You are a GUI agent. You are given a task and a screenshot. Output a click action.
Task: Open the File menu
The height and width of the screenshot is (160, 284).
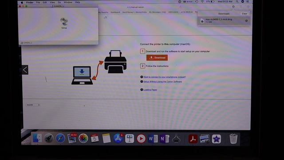[x=38, y=2]
